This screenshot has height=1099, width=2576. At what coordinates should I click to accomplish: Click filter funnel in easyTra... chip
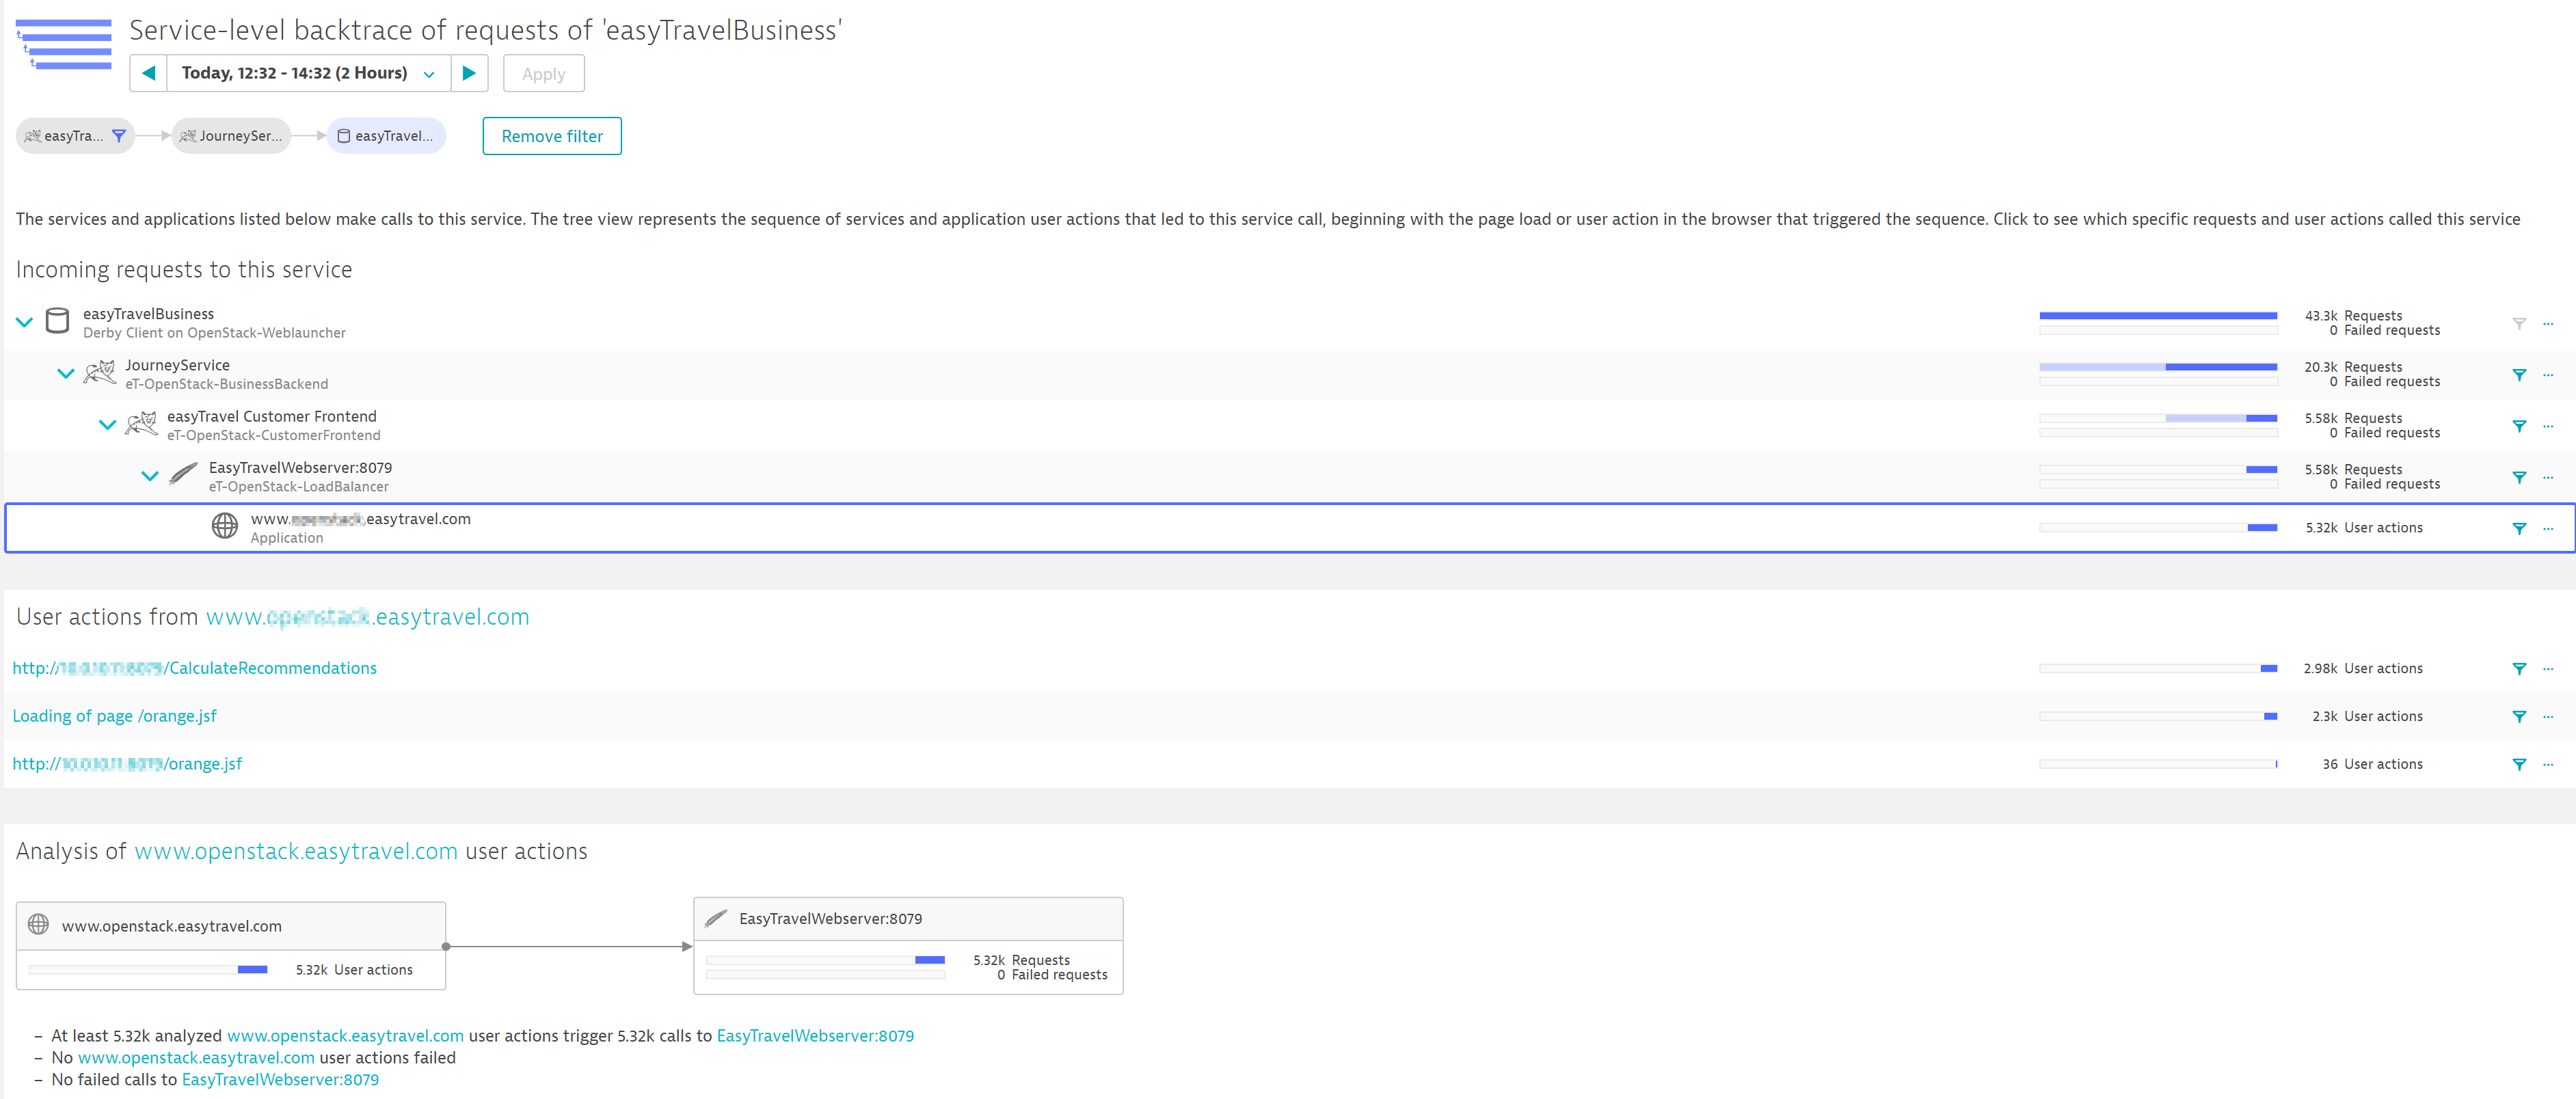(x=119, y=136)
